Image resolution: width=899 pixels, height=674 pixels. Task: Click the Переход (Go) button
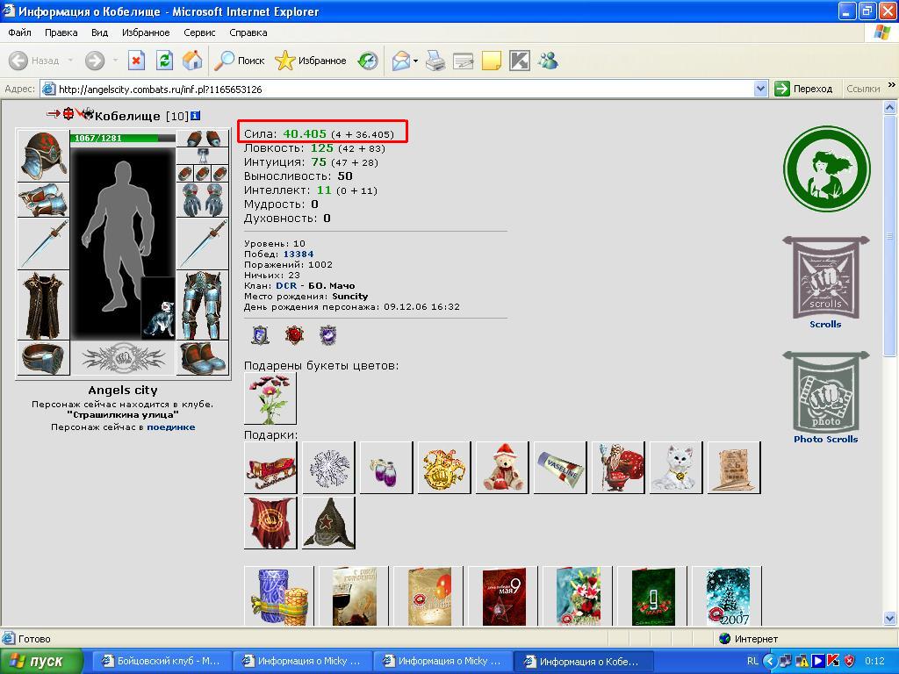click(x=804, y=89)
